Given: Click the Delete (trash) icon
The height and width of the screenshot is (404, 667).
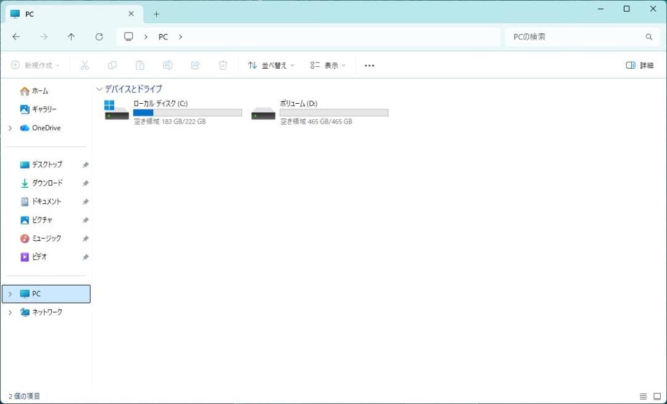Looking at the screenshot, I should click(223, 65).
